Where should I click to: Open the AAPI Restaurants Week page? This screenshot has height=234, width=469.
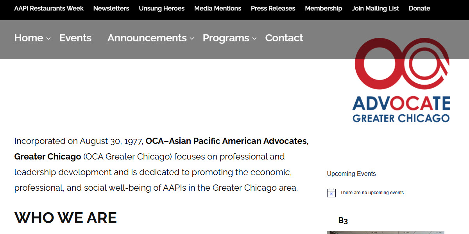(x=48, y=8)
